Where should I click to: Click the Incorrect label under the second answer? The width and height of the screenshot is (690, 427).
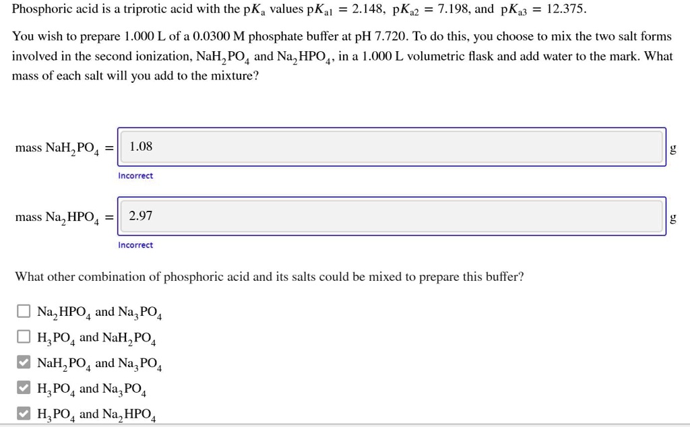pos(135,245)
